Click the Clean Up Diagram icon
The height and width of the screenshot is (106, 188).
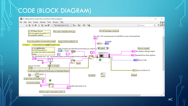click(x=89, y=25)
